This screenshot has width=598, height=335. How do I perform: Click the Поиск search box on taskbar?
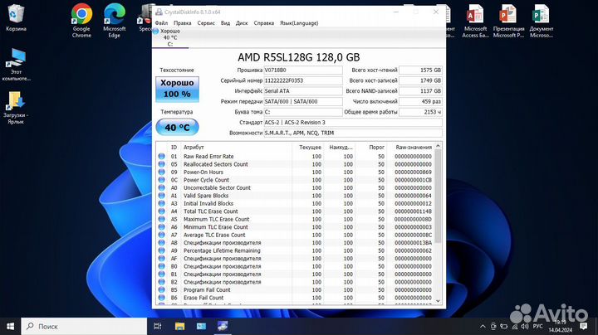pyautogui.click(x=84, y=326)
